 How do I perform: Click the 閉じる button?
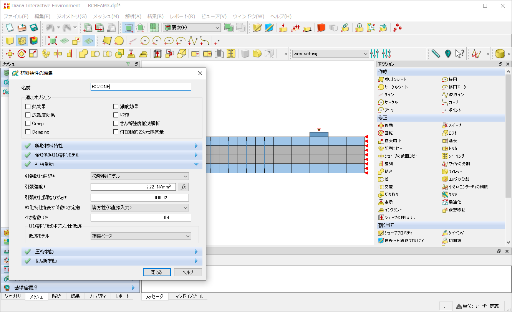[x=156, y=272]
